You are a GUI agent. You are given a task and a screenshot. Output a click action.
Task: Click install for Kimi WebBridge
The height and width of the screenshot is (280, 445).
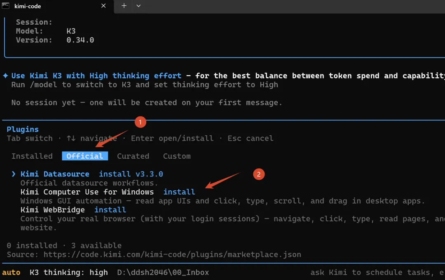pos(110,210)
